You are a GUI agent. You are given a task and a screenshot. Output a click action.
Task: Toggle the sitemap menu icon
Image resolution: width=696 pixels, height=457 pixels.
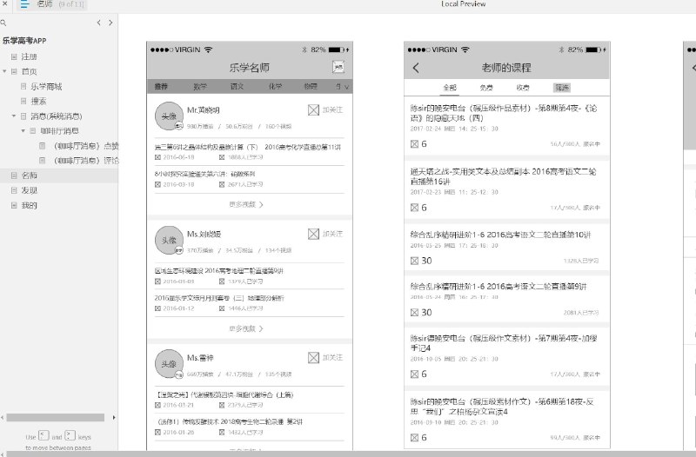(x=24, y=4)
